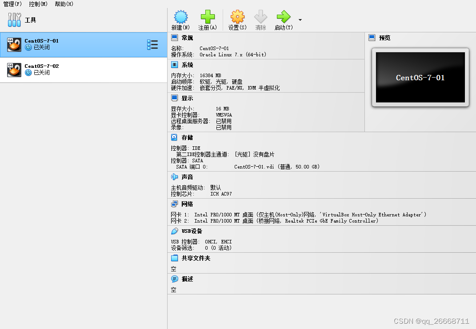Open Network (网络) section icon
The image size is (476, 329).
175,204
